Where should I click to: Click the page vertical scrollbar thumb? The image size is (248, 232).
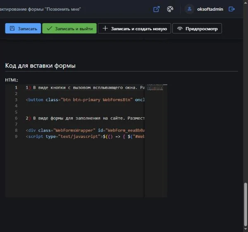[x=245, y=204]
